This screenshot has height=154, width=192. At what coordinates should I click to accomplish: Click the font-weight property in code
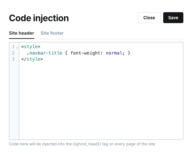(x=85, y=53)
